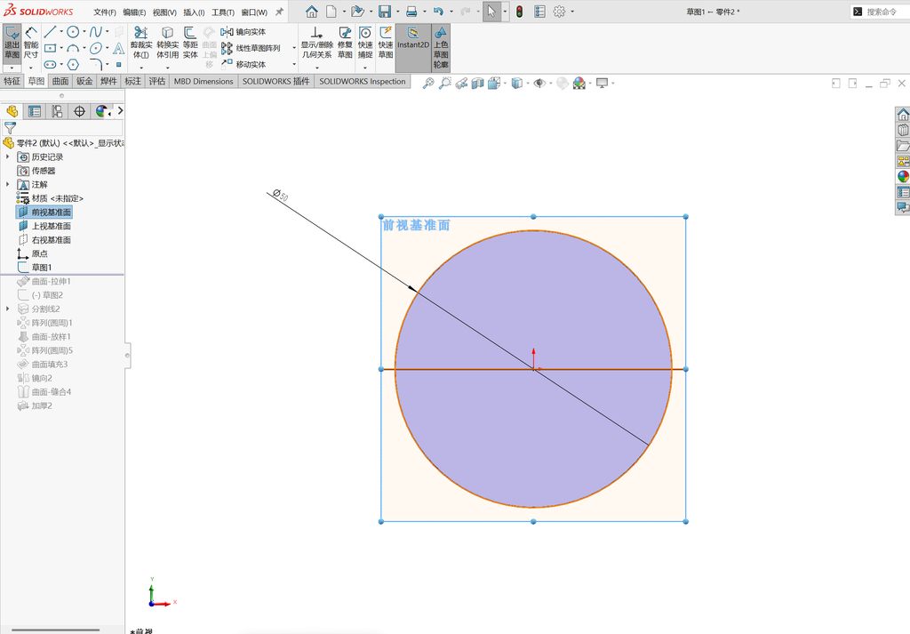Select the Circle sketch tool
Image resolution: width=910 pixels, height=634 pixels.
click(x=73, y=32)
